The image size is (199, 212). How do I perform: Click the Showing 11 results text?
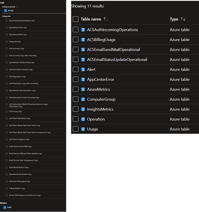[87, 6]
